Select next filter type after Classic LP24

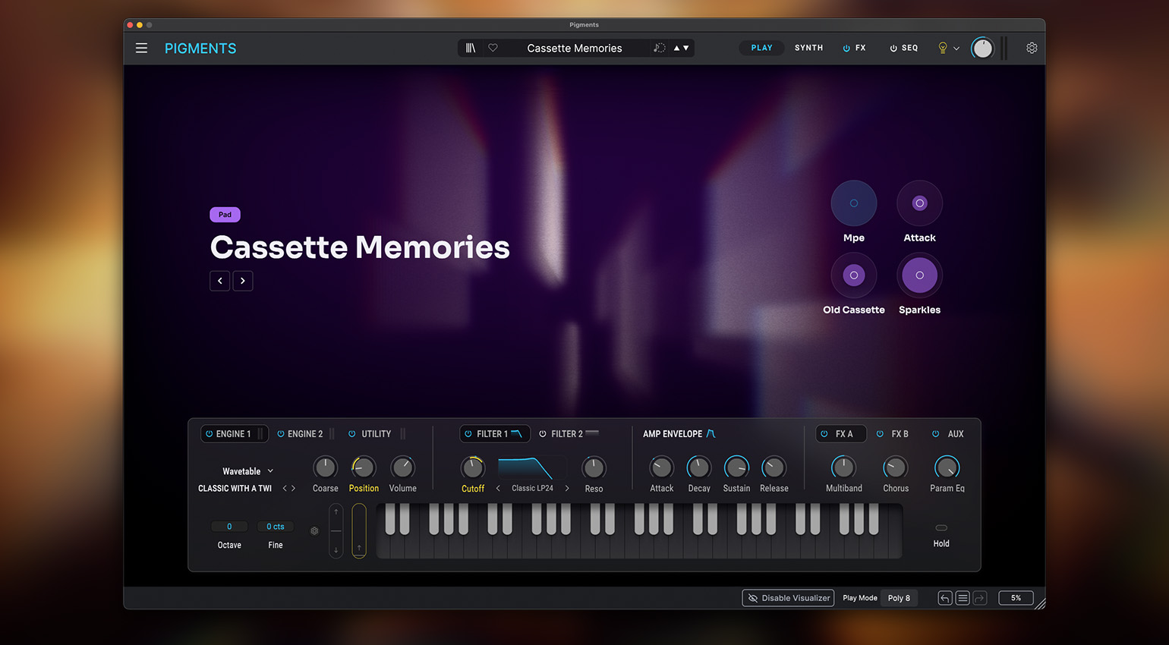pyautogui.click(x=567, y=489)
